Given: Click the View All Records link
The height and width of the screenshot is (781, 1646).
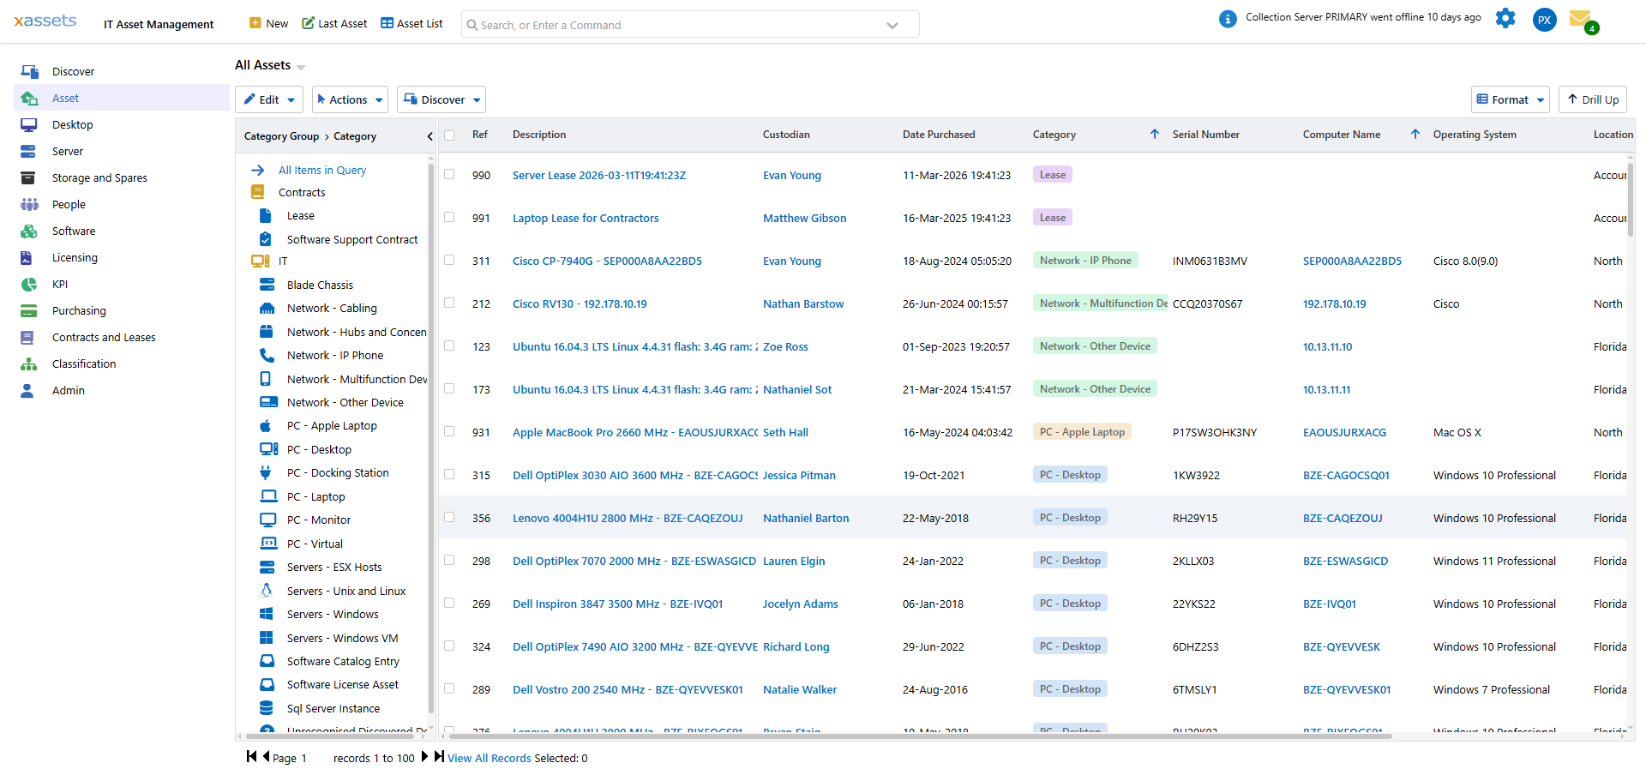Looking at the screenshot, I should tap(489, 758).
